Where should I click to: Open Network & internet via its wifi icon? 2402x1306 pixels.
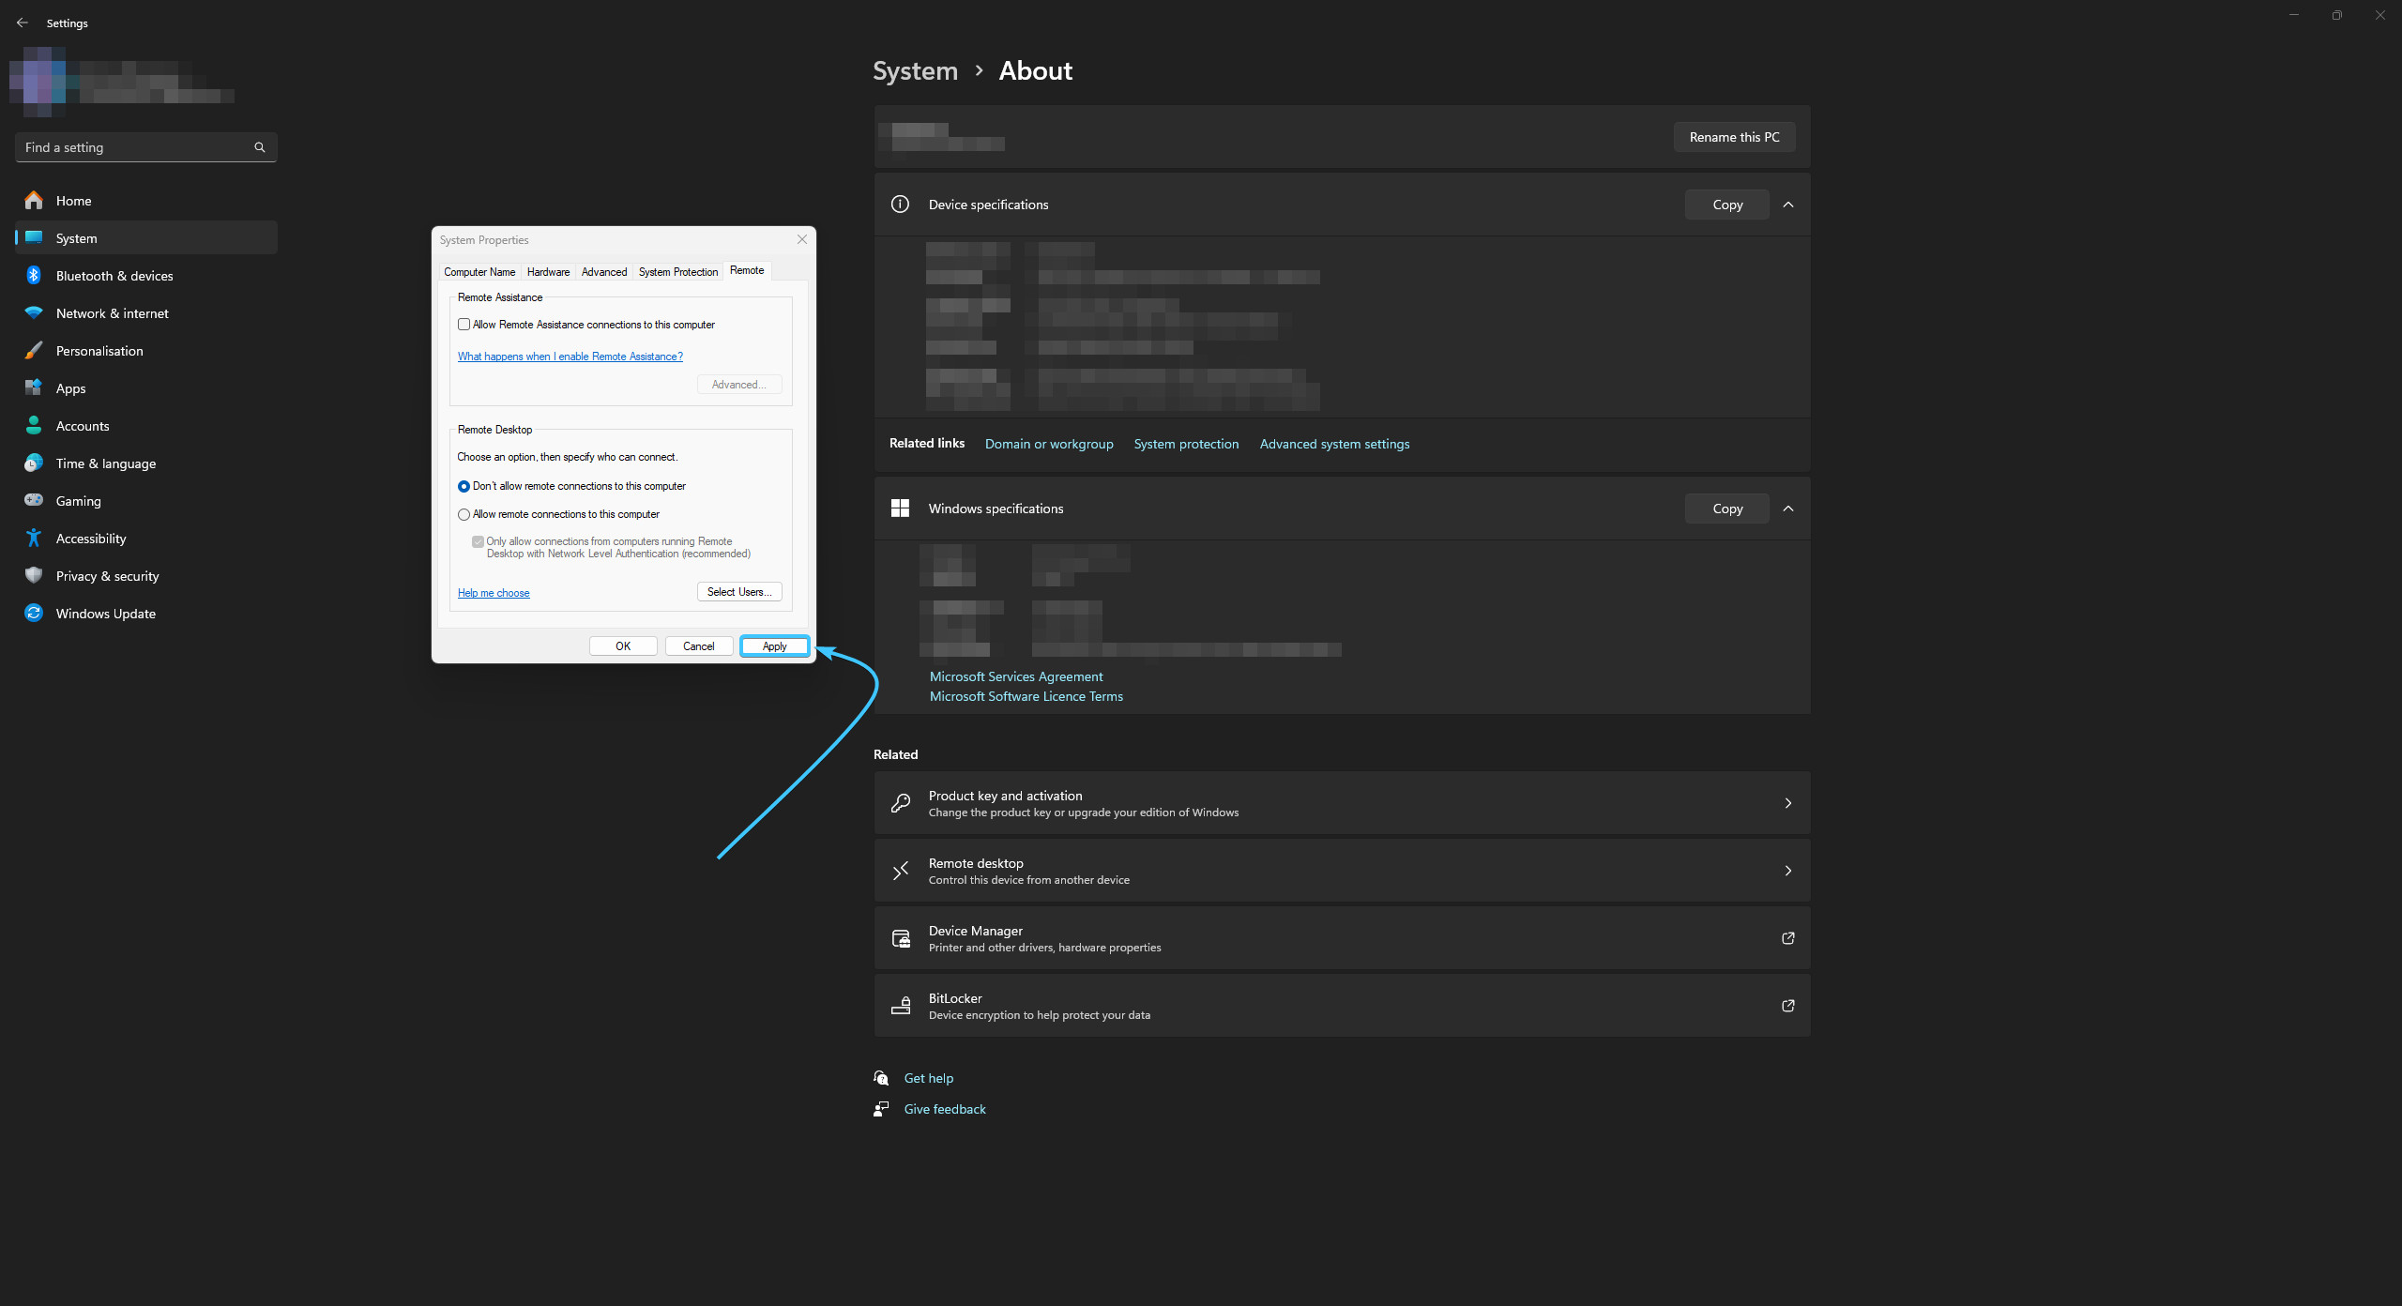(x=34, y=312)
